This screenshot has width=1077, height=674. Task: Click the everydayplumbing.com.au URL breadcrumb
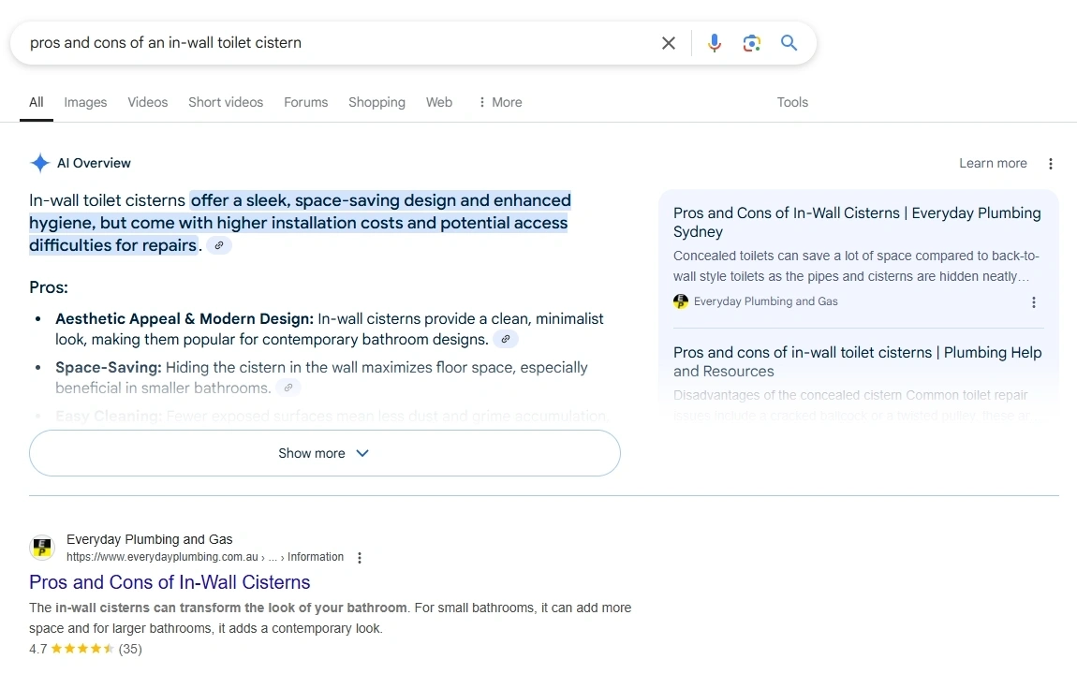[205, 557]
